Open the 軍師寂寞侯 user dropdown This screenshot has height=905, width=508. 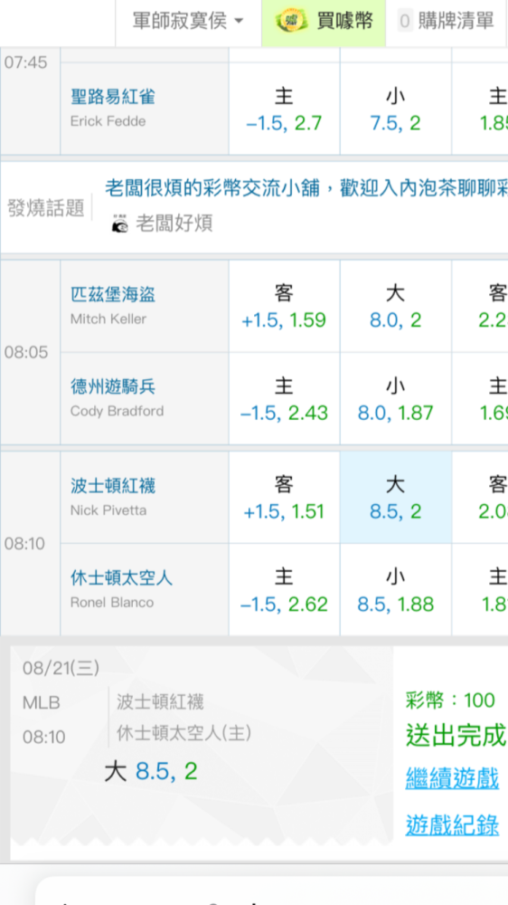click(188, 22)
